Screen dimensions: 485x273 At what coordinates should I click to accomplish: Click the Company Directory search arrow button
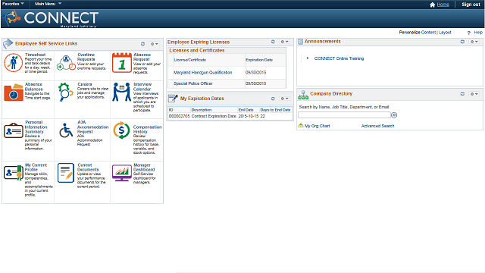394,115
